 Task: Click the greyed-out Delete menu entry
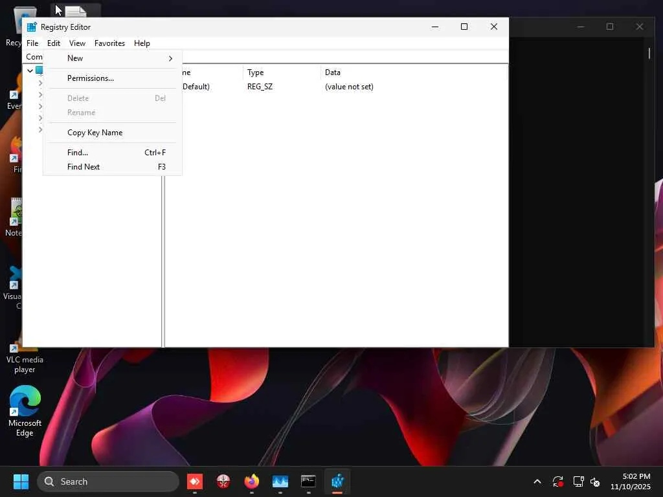113,98
